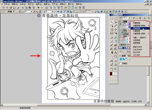152x110 pixels.
Task: Toggle the 抗锯齿 anti-alias checkbox
Action: [120, 63]
